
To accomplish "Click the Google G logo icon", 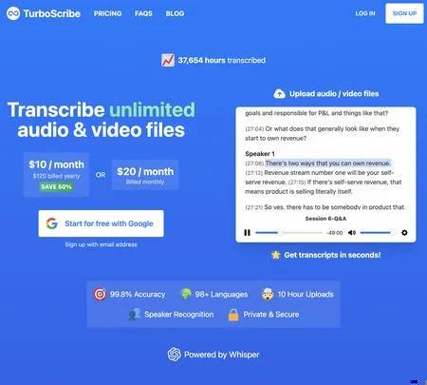I will (x=52, y=223).
